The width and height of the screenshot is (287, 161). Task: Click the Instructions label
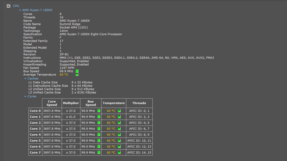pos(32,58)
